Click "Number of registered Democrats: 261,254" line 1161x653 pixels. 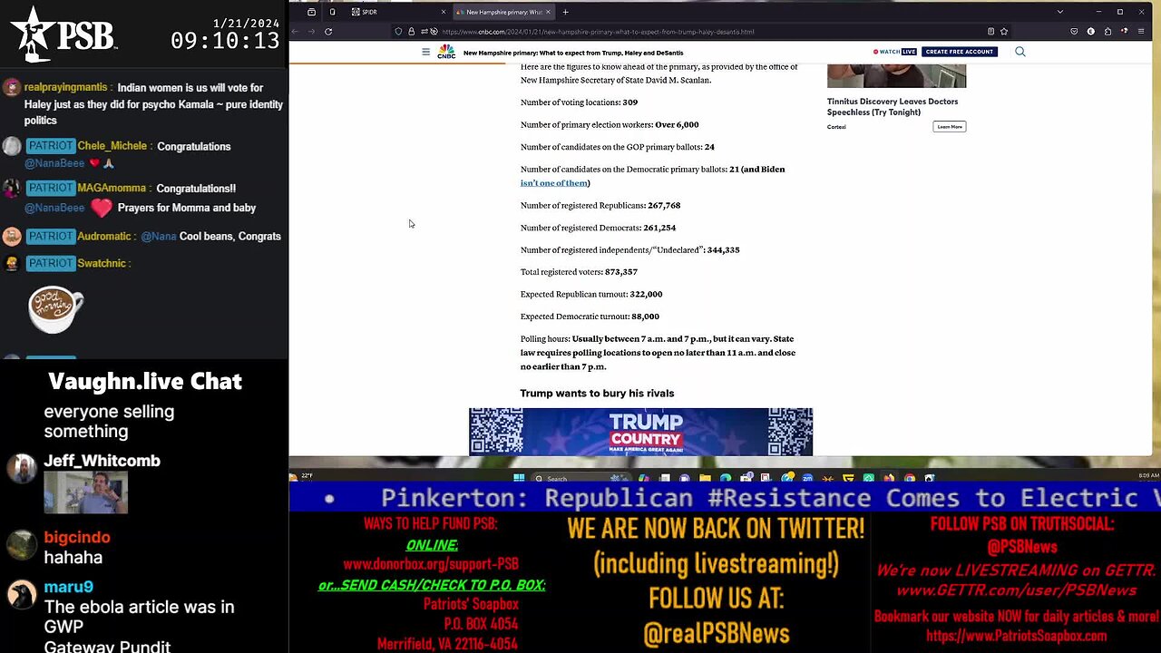coord(598,228)
